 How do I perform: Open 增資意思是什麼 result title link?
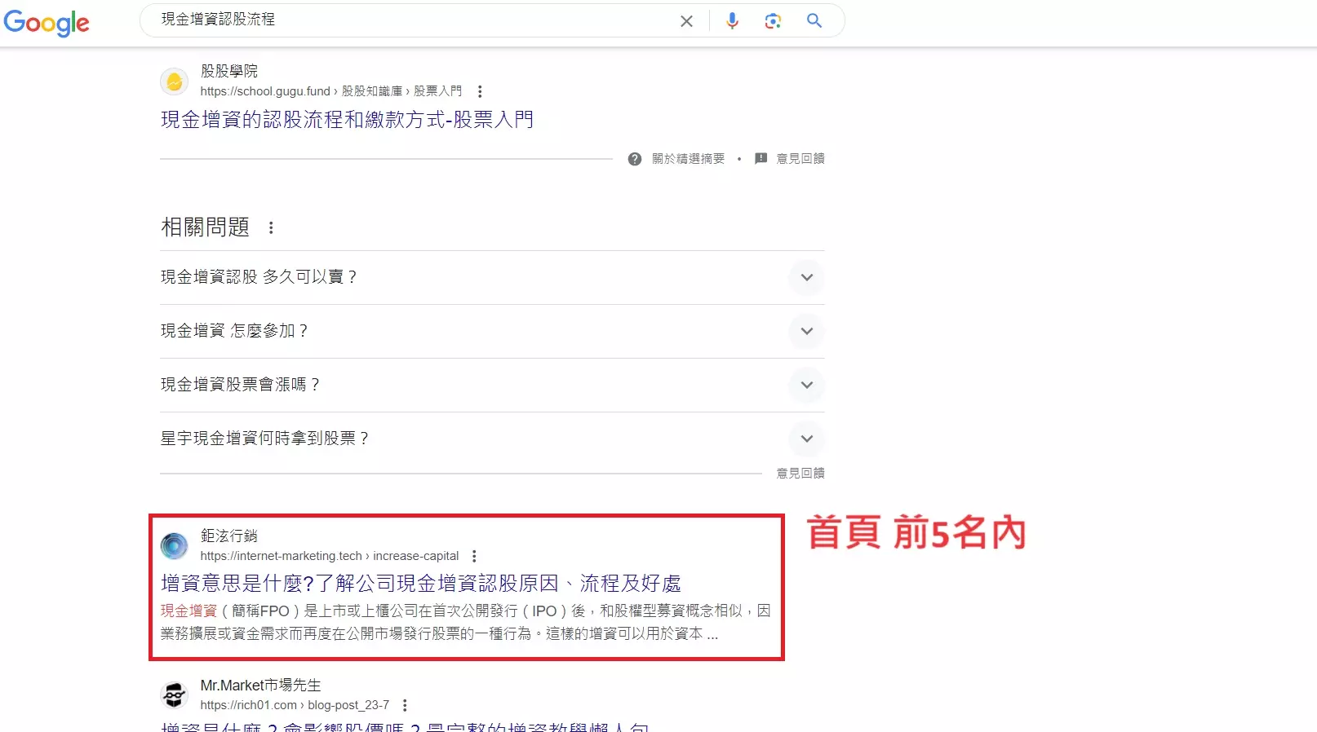[421, 584]
